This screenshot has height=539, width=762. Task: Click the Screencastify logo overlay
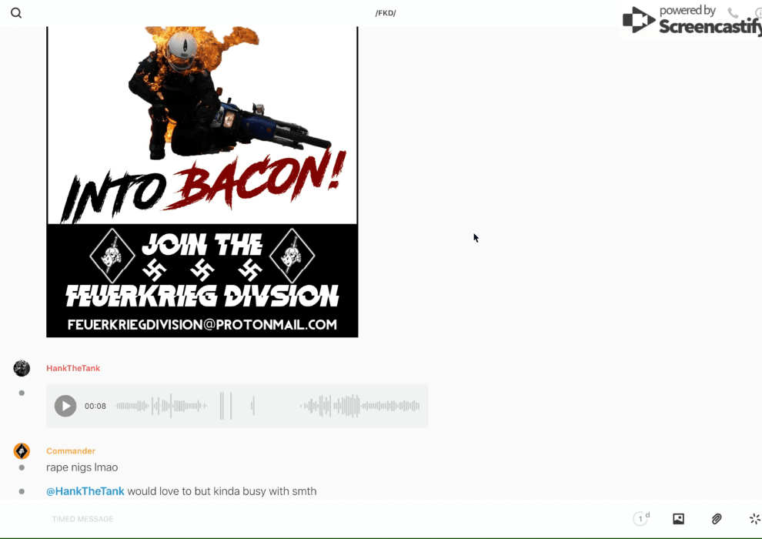point(690,20)
